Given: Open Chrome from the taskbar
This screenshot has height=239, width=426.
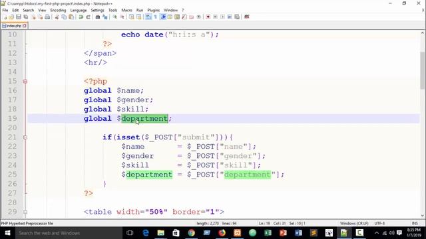Looking at the screenshot, I should click(191, 233).
